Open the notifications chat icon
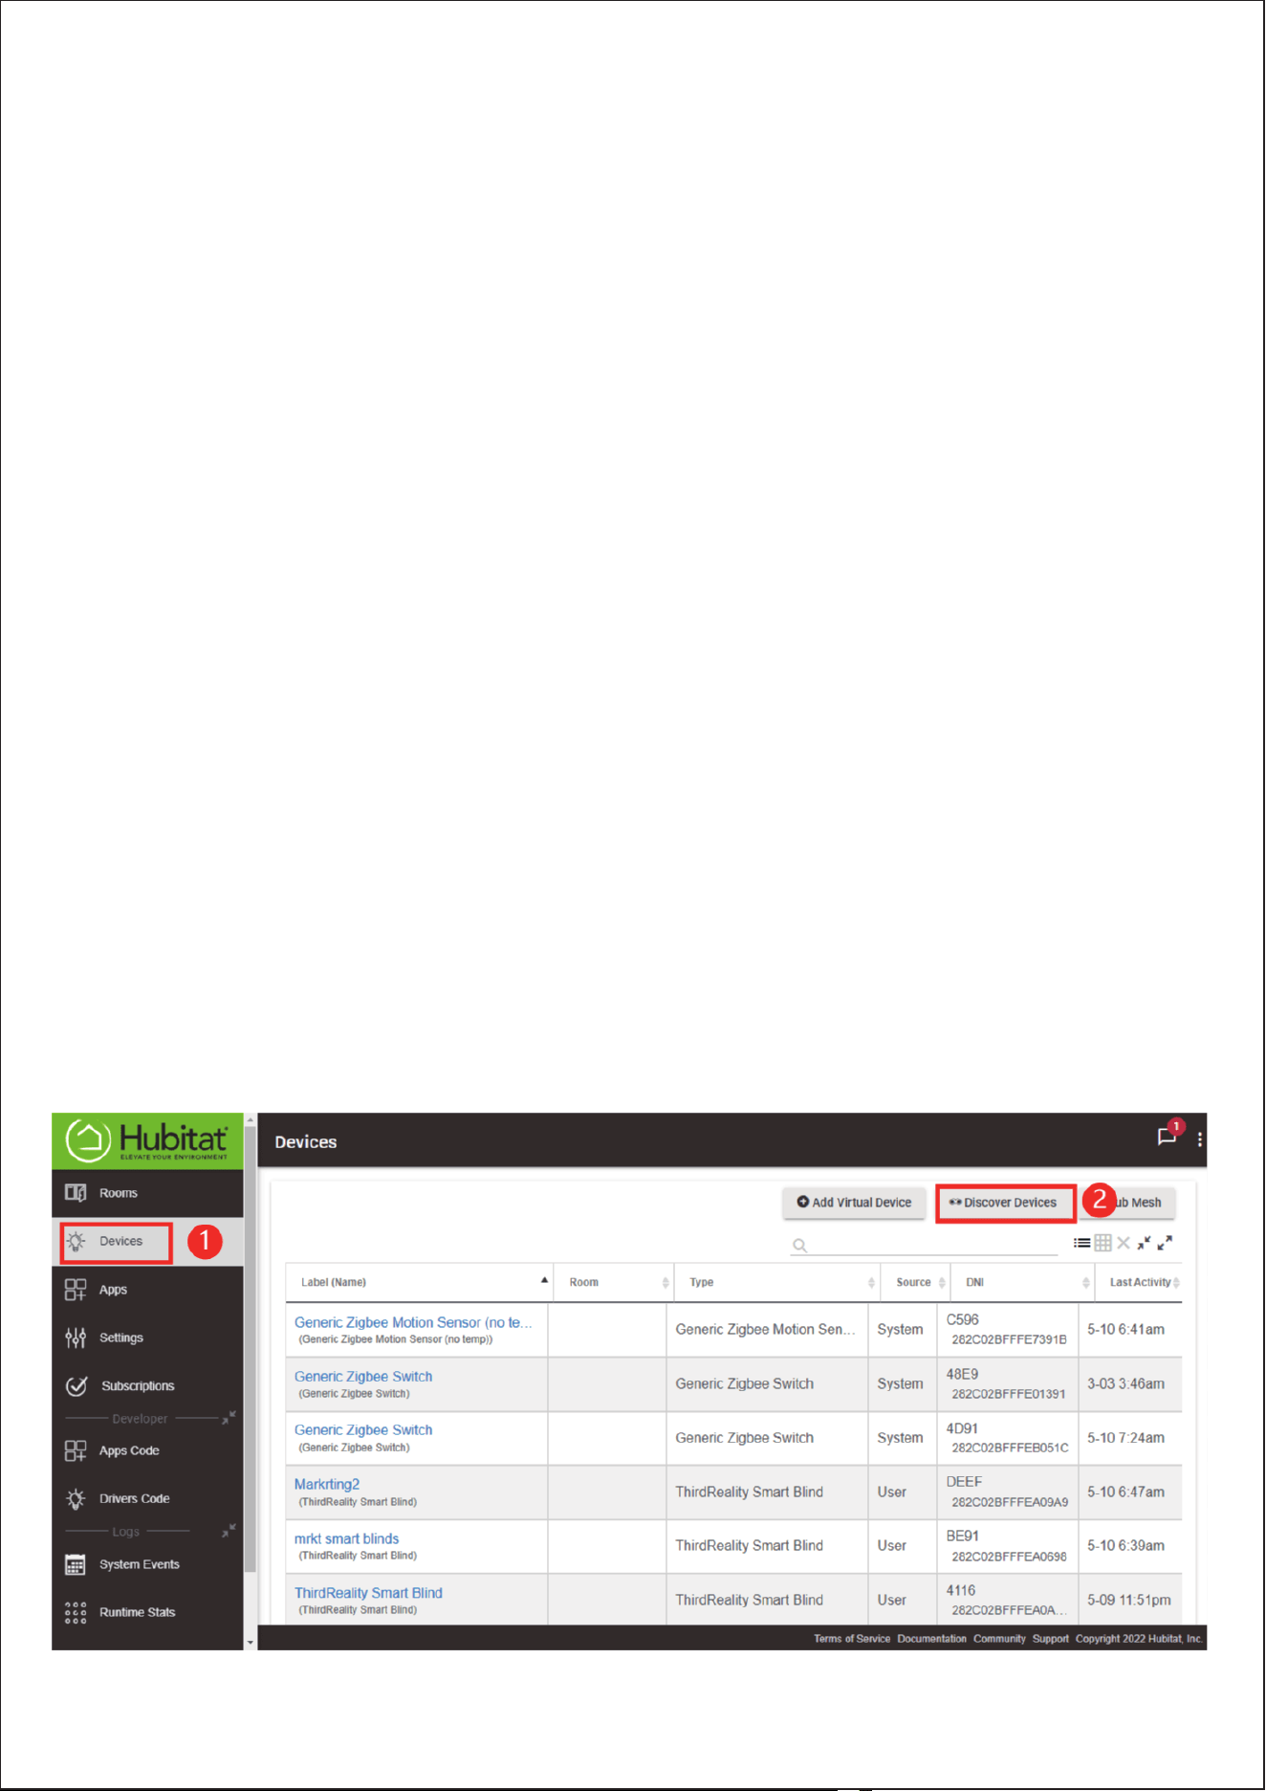Screen dimensions: 1266x1791 [1167, 1137]
